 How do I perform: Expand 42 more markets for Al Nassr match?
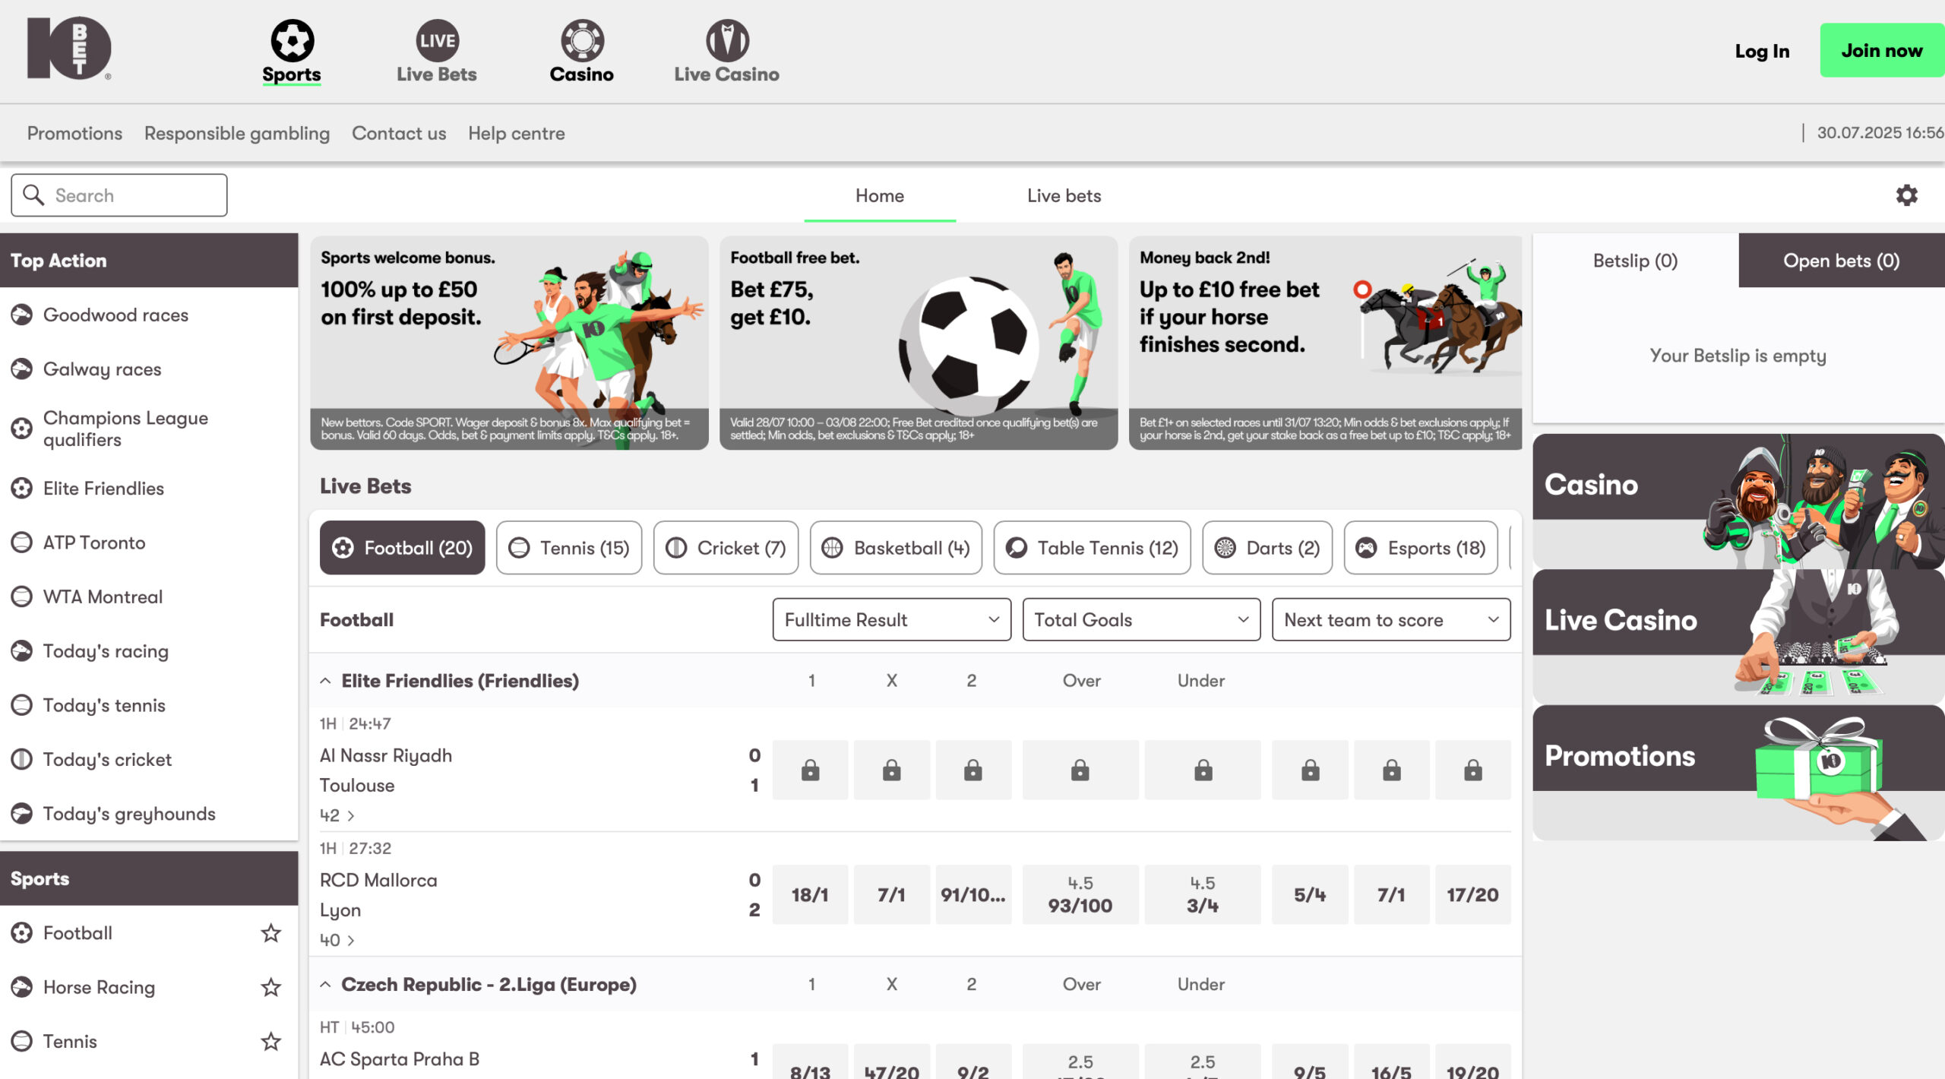click(x=337, y=815)
